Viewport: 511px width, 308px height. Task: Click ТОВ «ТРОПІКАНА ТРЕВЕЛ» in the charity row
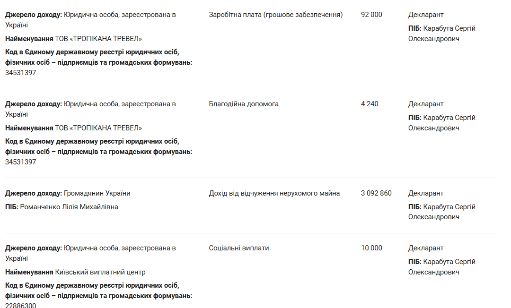(98, 128)
